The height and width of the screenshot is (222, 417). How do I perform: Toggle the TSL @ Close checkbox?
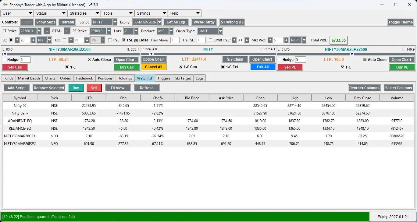coord(124,40)
